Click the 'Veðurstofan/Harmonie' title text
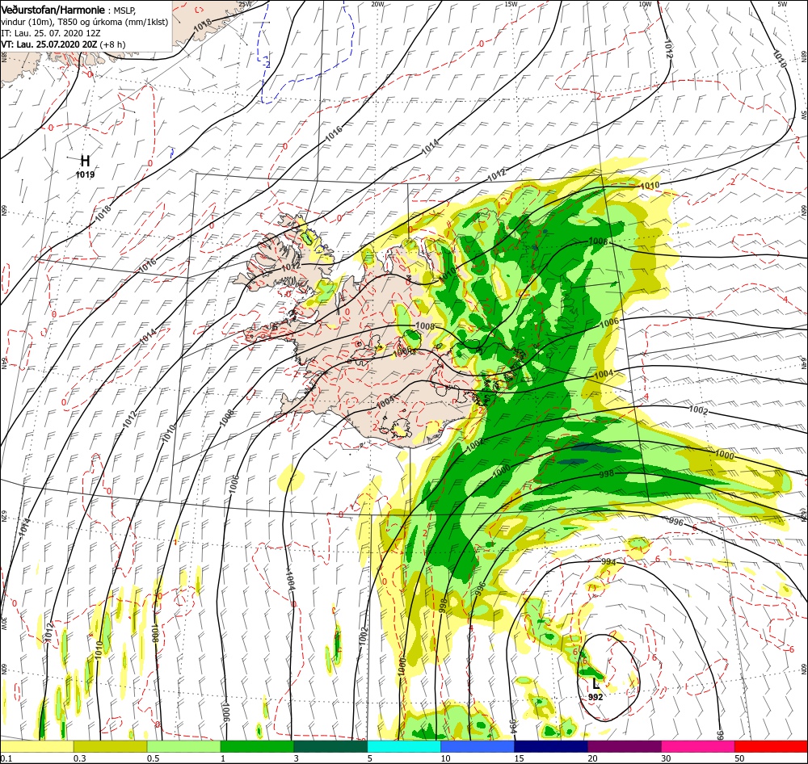This screenshot has width=808, height=764. 53,10
